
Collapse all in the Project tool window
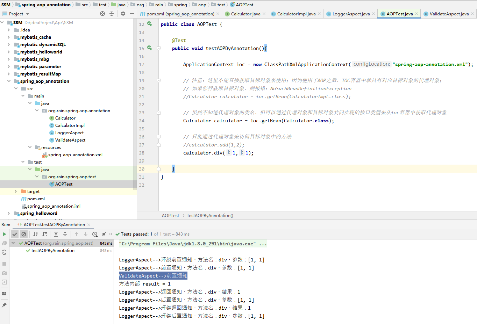coord(112,14)
